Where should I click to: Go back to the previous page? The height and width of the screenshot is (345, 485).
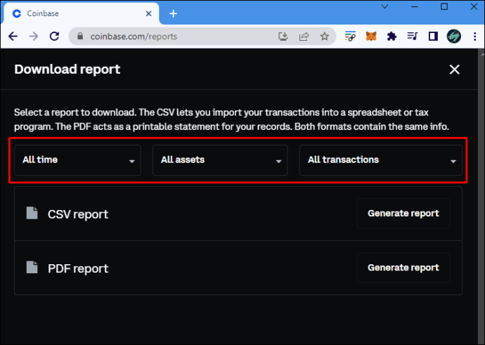13,37
